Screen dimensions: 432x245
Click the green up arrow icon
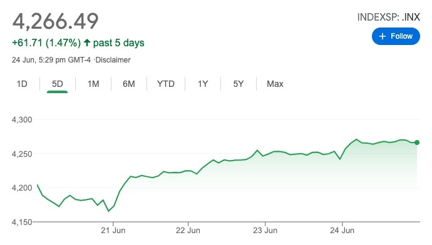(x=87, y=42)
